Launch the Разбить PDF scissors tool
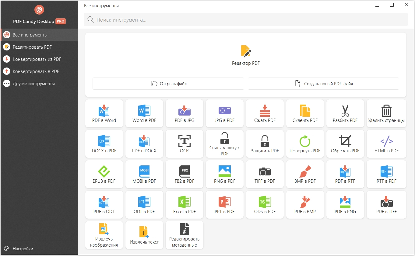Screen dimensions: 415x256 (x=345, y=113)
